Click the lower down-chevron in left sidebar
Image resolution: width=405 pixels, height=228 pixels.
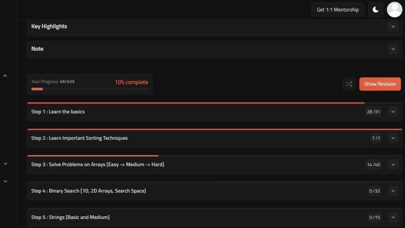pos(6,181)
